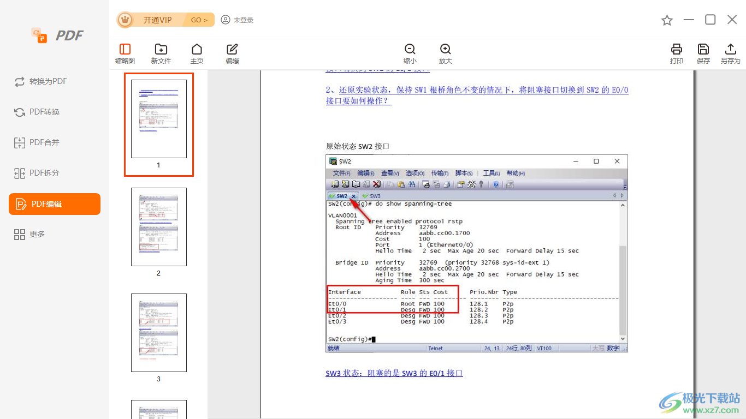Select page 3 thumbnail
This screenshot has width=746, height=419.
pyautogui.click(x=159, y=333)
